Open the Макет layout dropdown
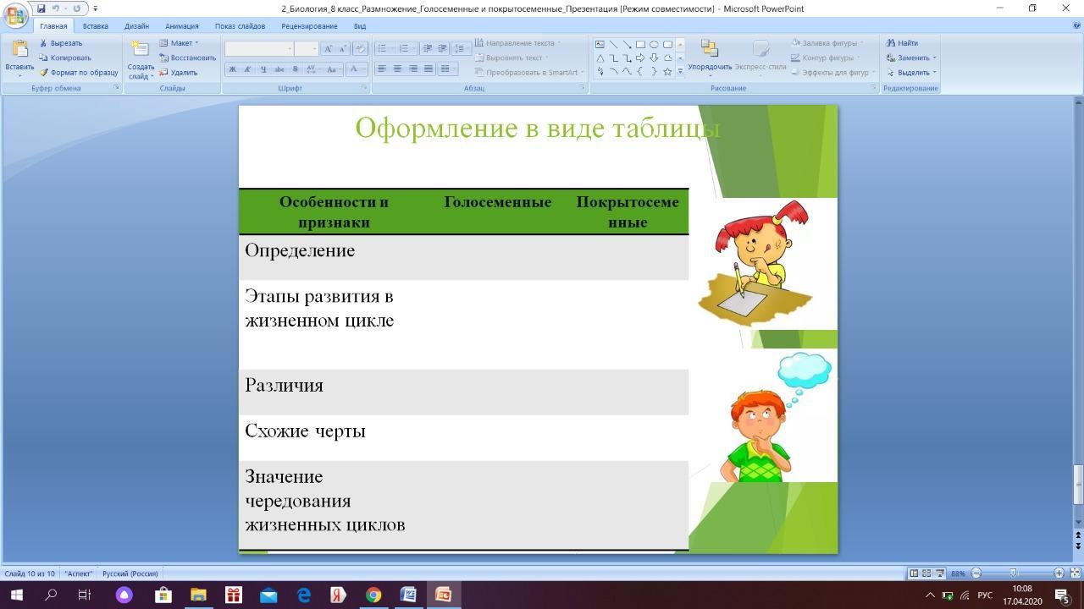 [180, 43]
